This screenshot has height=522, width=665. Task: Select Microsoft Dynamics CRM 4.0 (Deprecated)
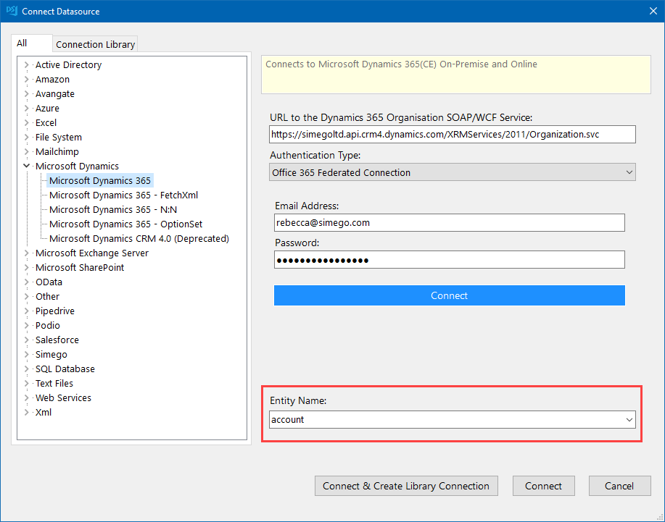pyautogui.click(x=139, y=238)
